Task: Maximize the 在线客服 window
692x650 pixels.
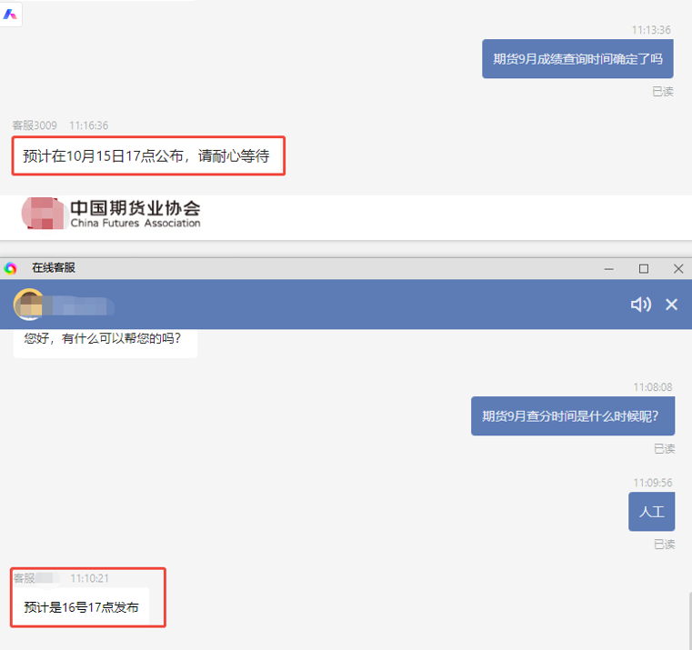Action: [644, 268]
